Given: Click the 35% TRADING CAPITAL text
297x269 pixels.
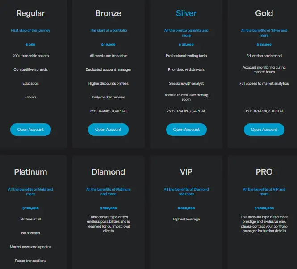Looking at the screenshot, I should (x=264, y=111).
